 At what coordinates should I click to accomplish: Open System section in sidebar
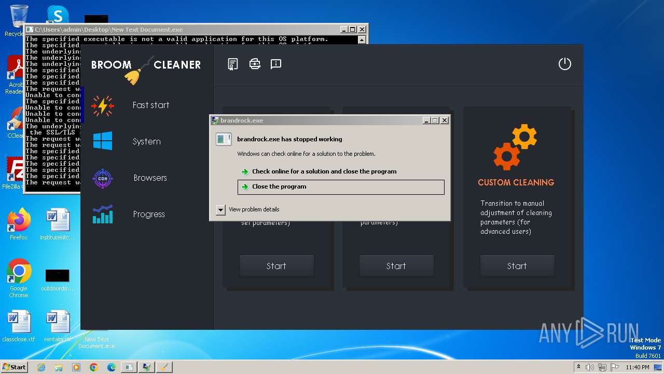click(x=146, y=141)
